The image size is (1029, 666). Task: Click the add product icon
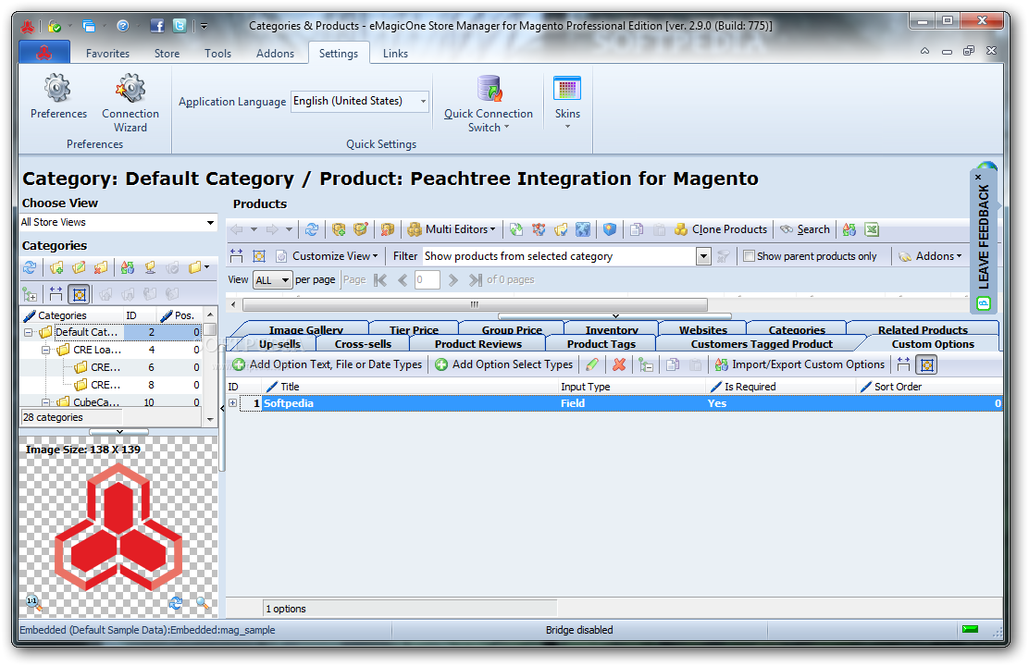click(339, 229)
